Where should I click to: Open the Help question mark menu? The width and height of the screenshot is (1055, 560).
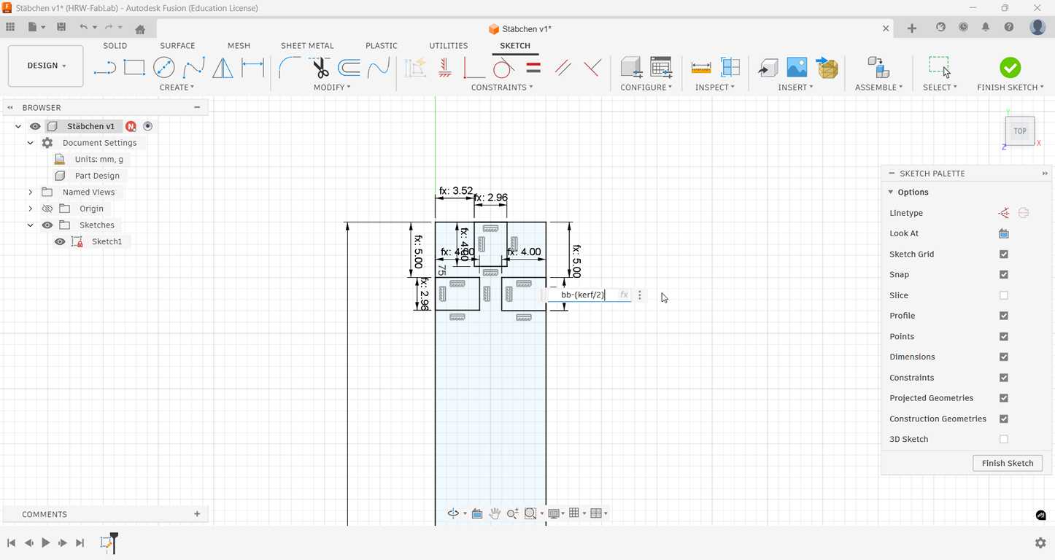[x=1009, y=28]
